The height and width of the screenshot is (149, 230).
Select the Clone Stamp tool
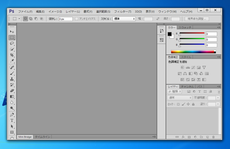(x=12, y=79)
